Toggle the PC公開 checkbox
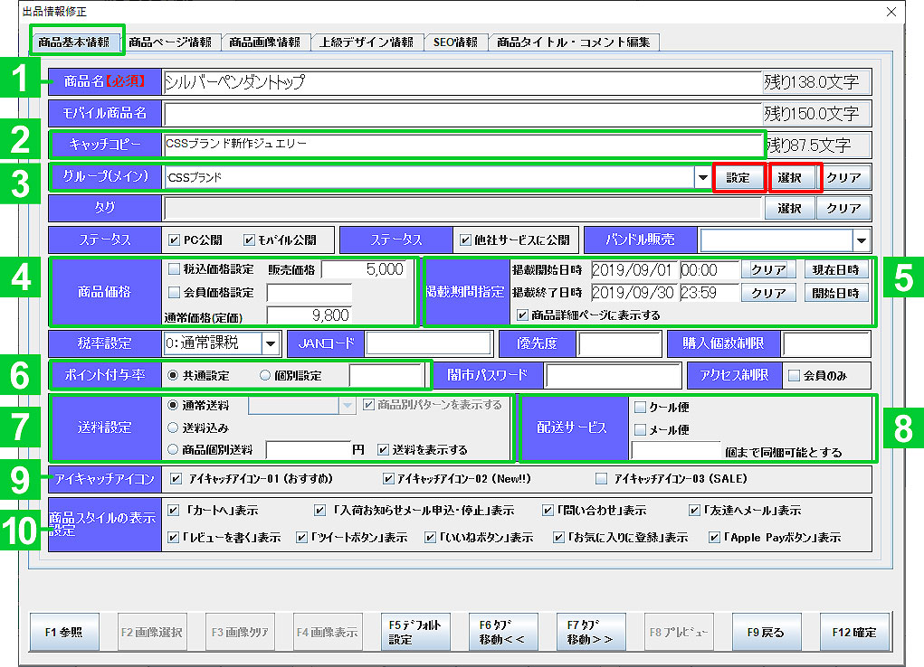 pyautogui.click(x=175, y=240)
